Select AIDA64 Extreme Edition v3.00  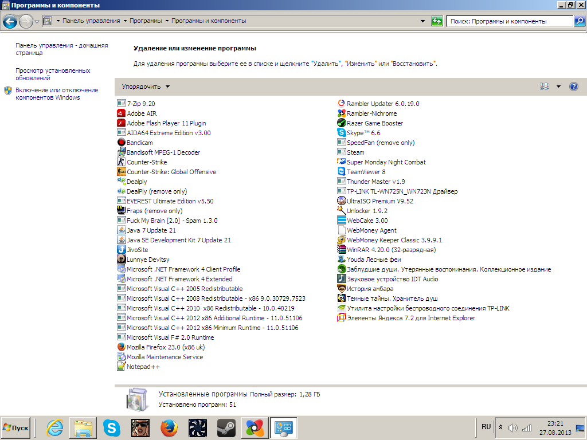click(x=164, y=133)
